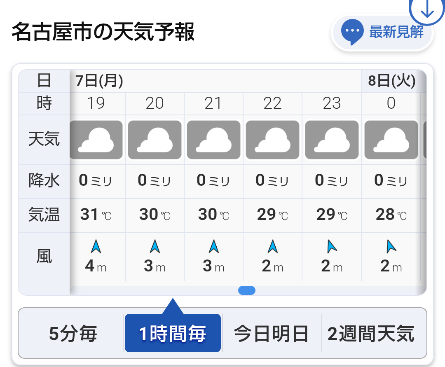Click the wind arrow at 23 o'clock
The height and width of the screenshot is (367, 445).
point(331,246)
